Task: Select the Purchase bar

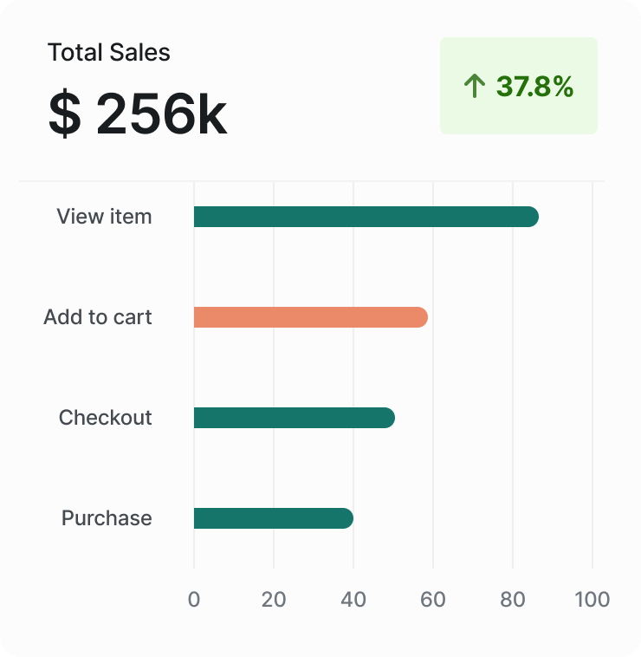Action: pyautogui.click(x=273, y=518)
